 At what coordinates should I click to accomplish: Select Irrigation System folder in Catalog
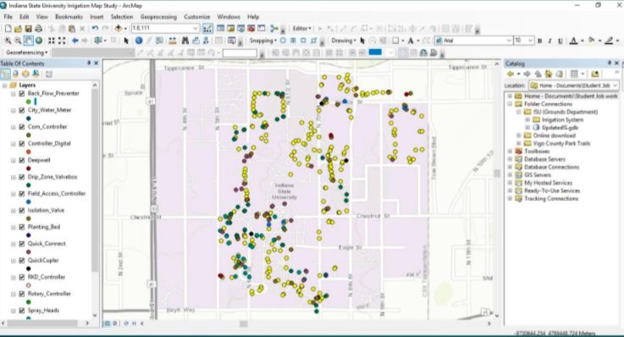click(562, 119)
